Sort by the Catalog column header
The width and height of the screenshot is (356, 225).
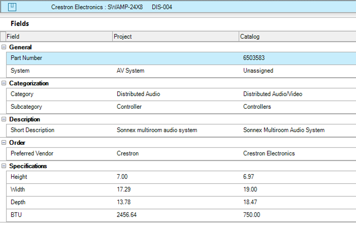(x=298, y=36)
